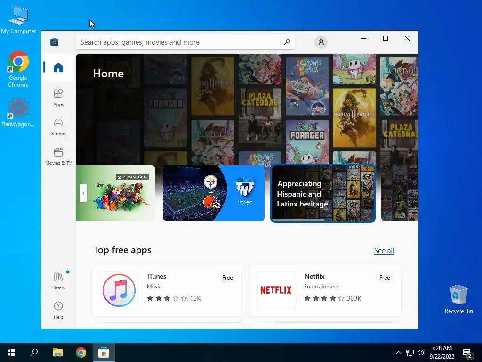
Task: Show hidden system tray icons
Action: [398, 353]
